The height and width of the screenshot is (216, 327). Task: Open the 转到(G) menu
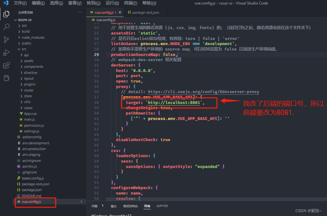93,3
